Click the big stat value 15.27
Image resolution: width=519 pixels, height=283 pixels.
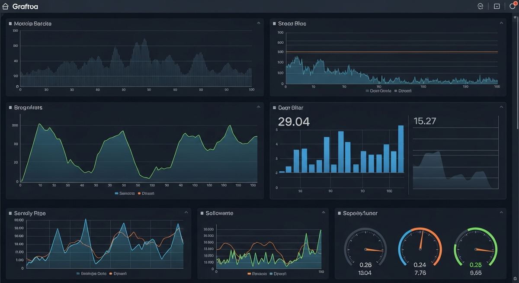(426, 121)
